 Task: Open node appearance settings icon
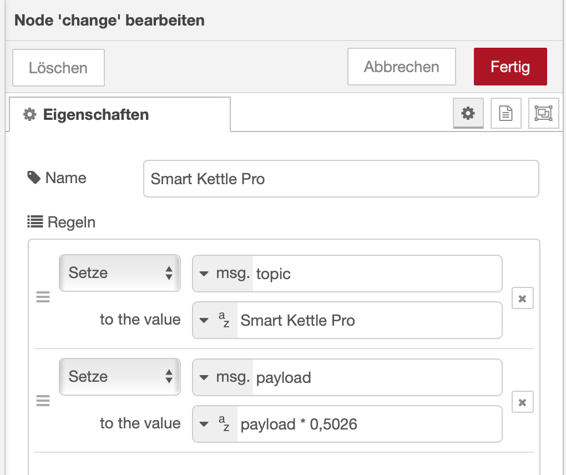point(543,114)
